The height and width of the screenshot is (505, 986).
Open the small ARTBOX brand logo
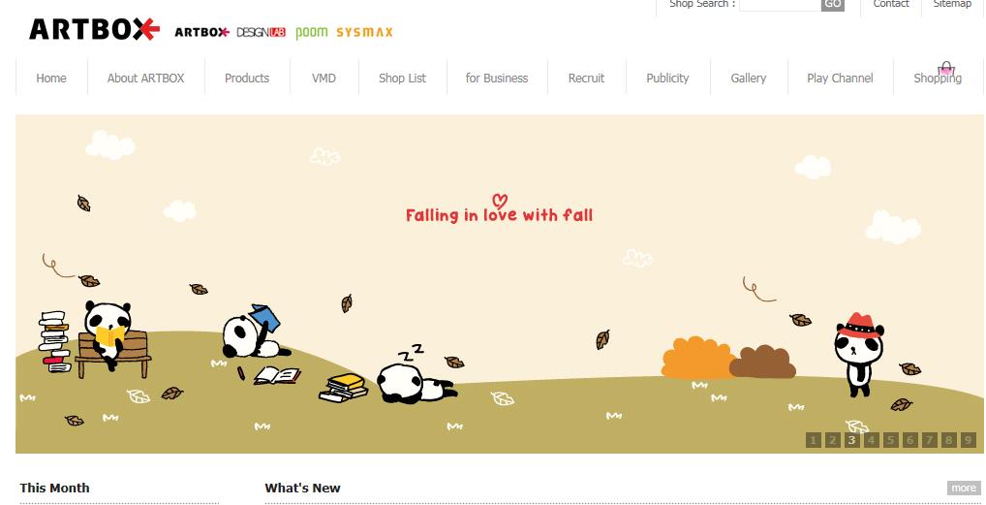(x=201, y=32)
